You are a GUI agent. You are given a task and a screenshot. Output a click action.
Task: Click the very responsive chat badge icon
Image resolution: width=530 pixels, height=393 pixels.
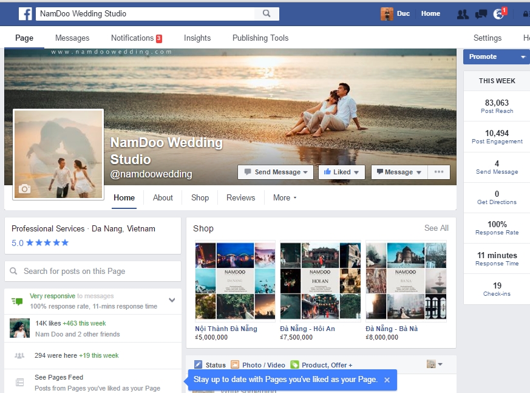point(17,301)
